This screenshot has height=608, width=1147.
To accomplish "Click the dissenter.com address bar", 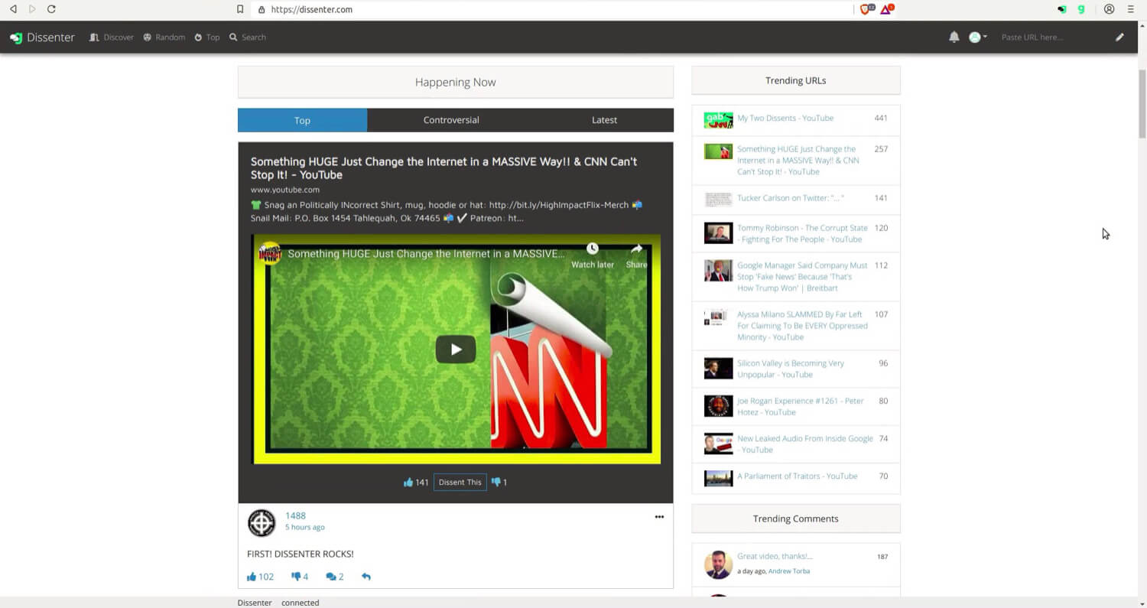I will [x=551, y=9].
